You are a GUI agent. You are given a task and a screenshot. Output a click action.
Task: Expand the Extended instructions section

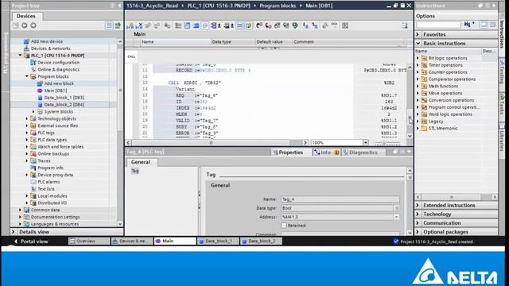click(x=418, y=205)
